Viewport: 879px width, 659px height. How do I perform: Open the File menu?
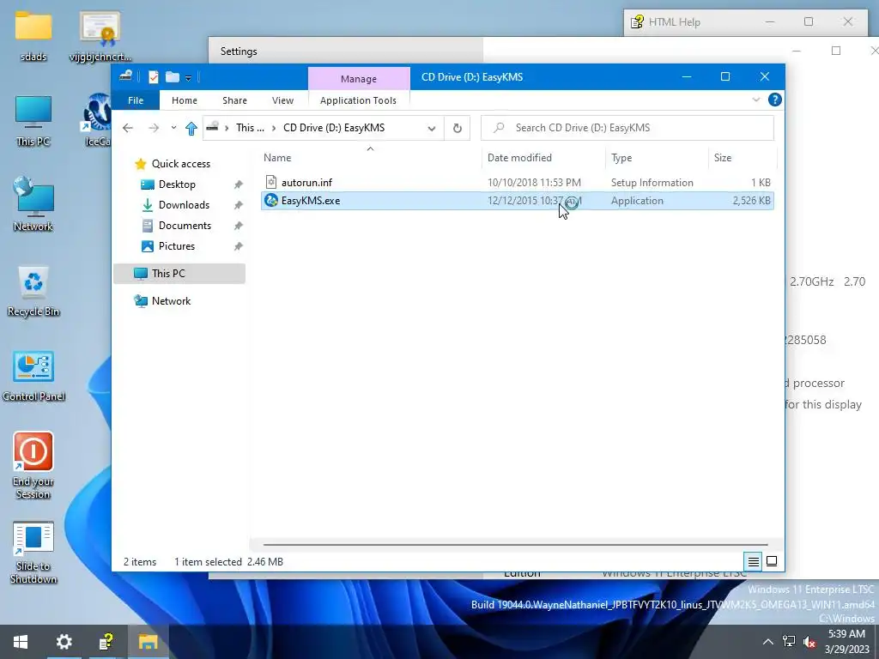coord(136,100)
